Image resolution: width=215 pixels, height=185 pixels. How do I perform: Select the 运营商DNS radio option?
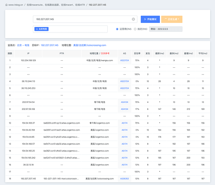[x=117, y=29]
